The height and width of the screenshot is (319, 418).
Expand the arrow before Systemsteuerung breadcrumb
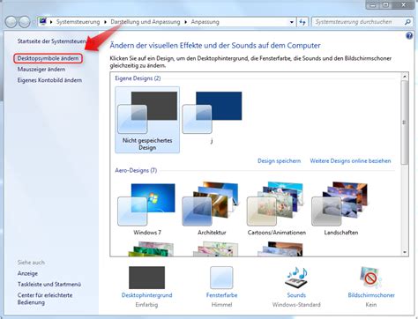pos(51,22)
